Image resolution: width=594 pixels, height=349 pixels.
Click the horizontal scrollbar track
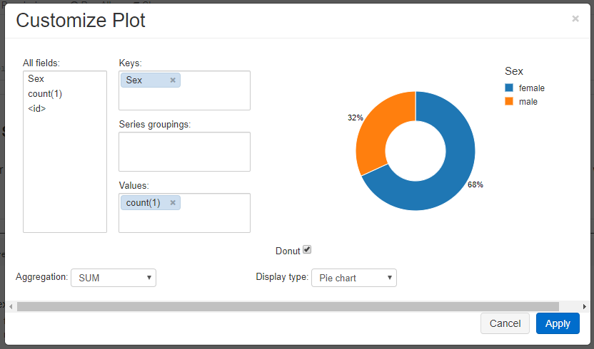click(x=570, y=306)
